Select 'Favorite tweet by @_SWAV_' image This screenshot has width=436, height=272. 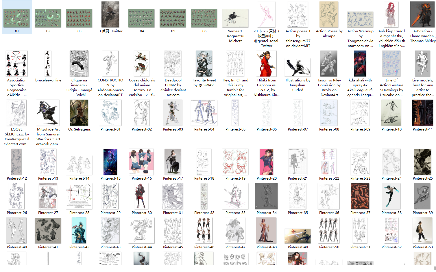pos(204,64)
